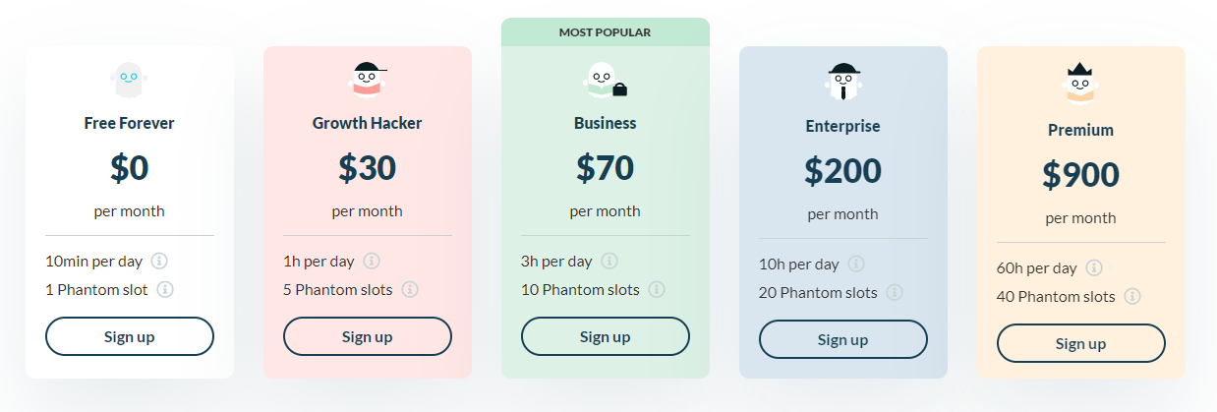This screenshot has height=412, width=1217.
Task: Sign up for the Free Forever plan
Action: 130,336
